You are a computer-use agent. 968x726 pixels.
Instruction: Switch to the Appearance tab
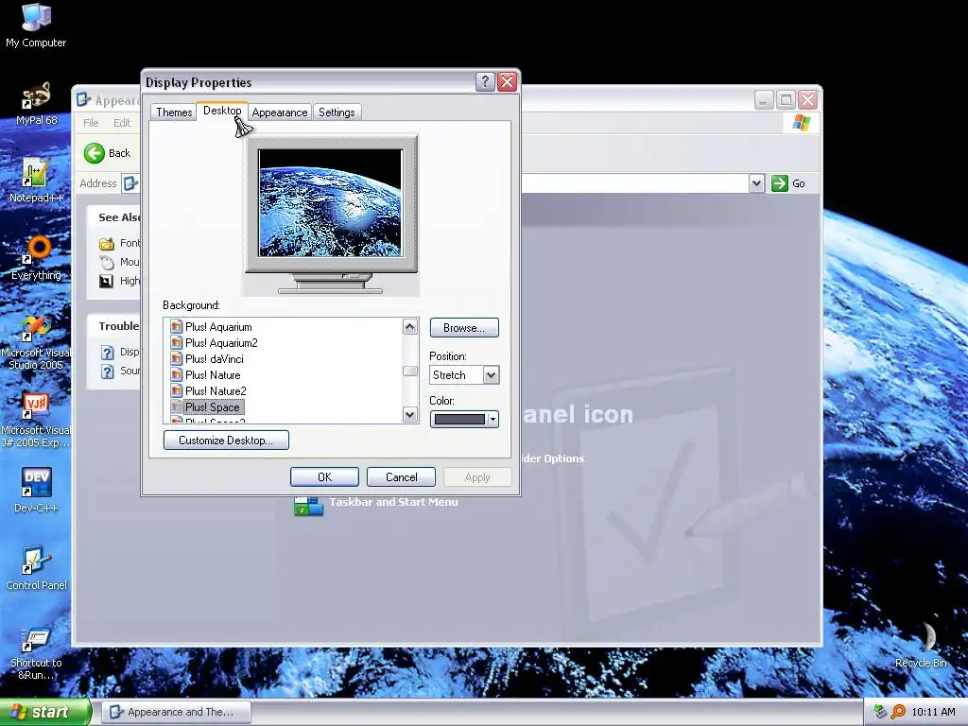click(280, 112)
